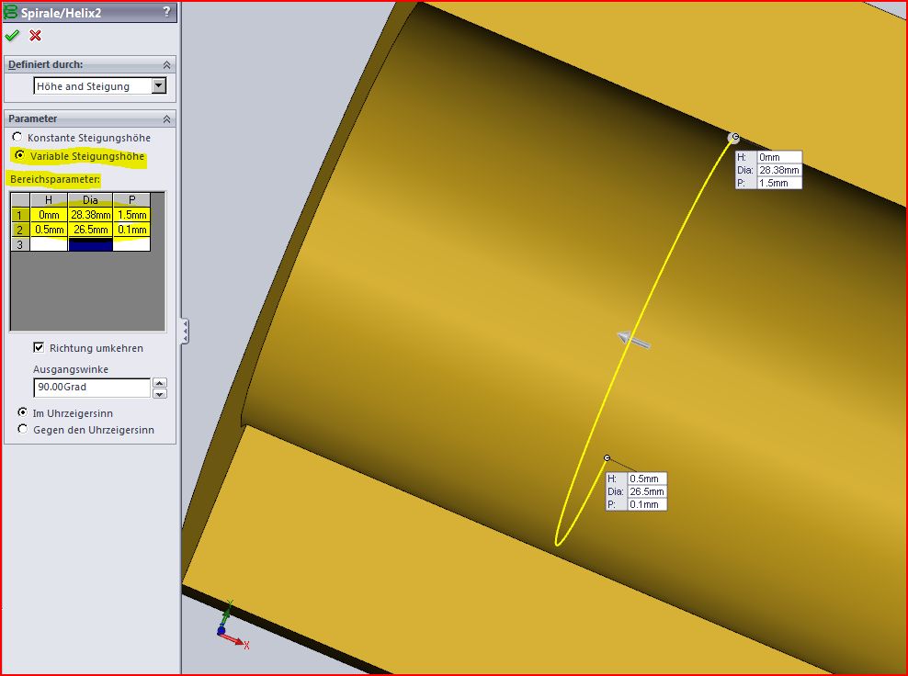Edit P value 0.1mm in lower callout

click(647, 504)
